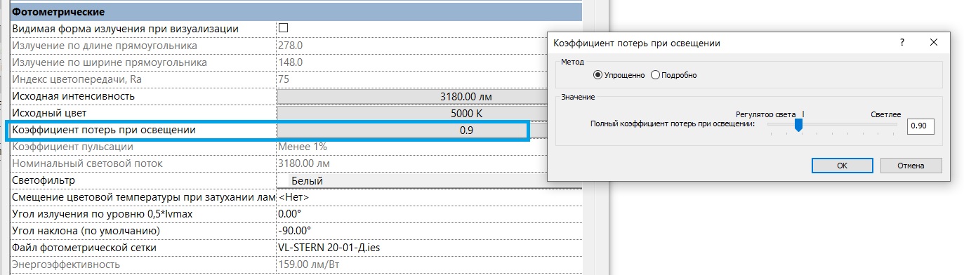Select the VL-STERN 20-01-Д.ies file value

pyautogui.click(x=430, y=248)
